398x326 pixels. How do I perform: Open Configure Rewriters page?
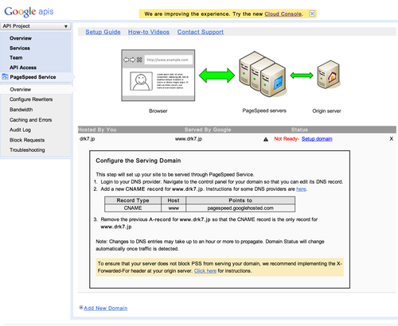tap(31, 99)
